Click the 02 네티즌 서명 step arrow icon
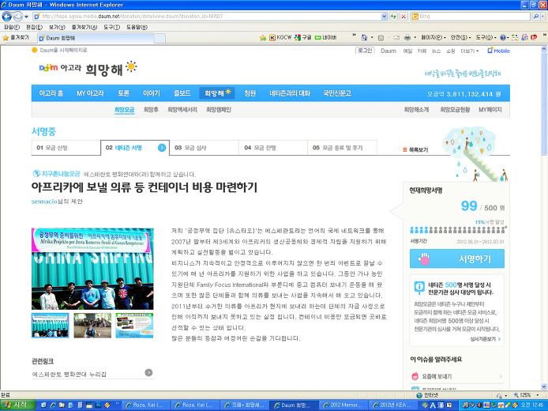Screen dimensions: 548x411 pos(162,148)
